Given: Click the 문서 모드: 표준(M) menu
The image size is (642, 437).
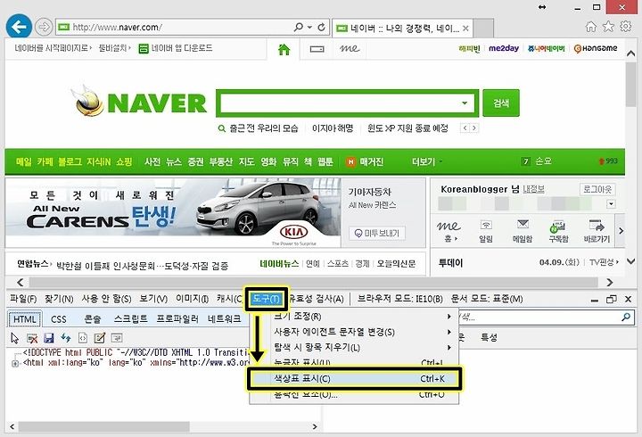Looking at the screenshot, I should [x=487, y=299].
